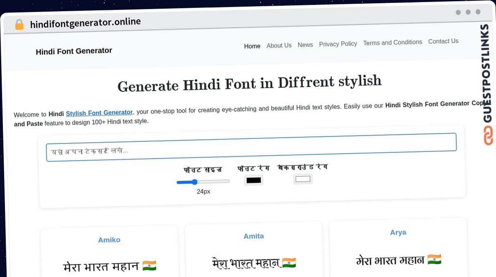Viewport: 496px width, 277px height.
Task: Select the Amiko font card title
Action: [109, 240]
